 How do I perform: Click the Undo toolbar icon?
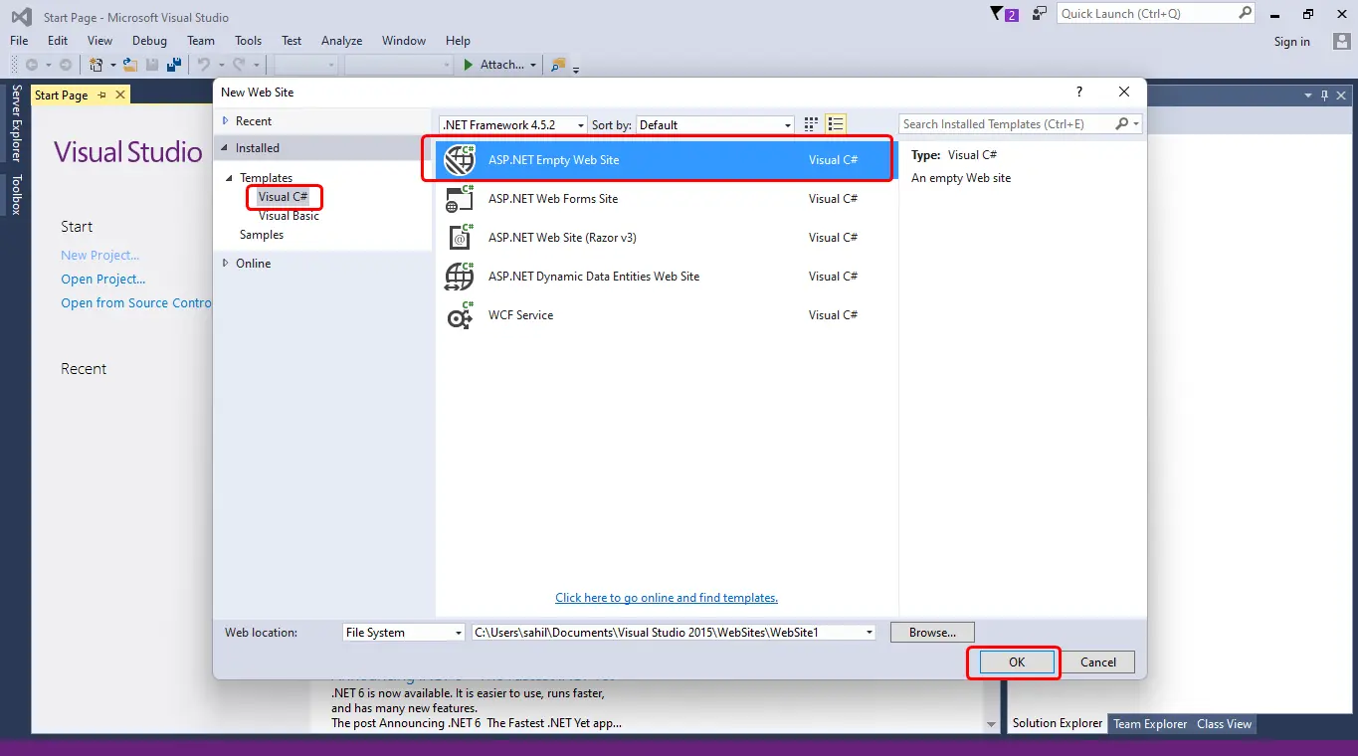click(203, 65)
